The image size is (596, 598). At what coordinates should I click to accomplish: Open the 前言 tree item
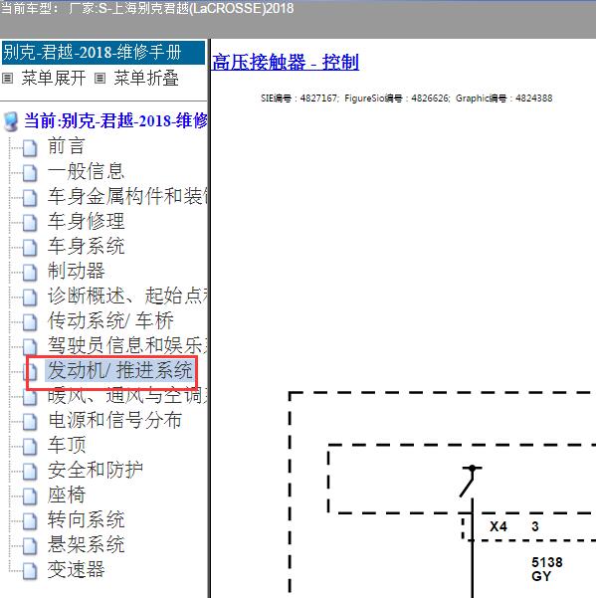[66, 146]
